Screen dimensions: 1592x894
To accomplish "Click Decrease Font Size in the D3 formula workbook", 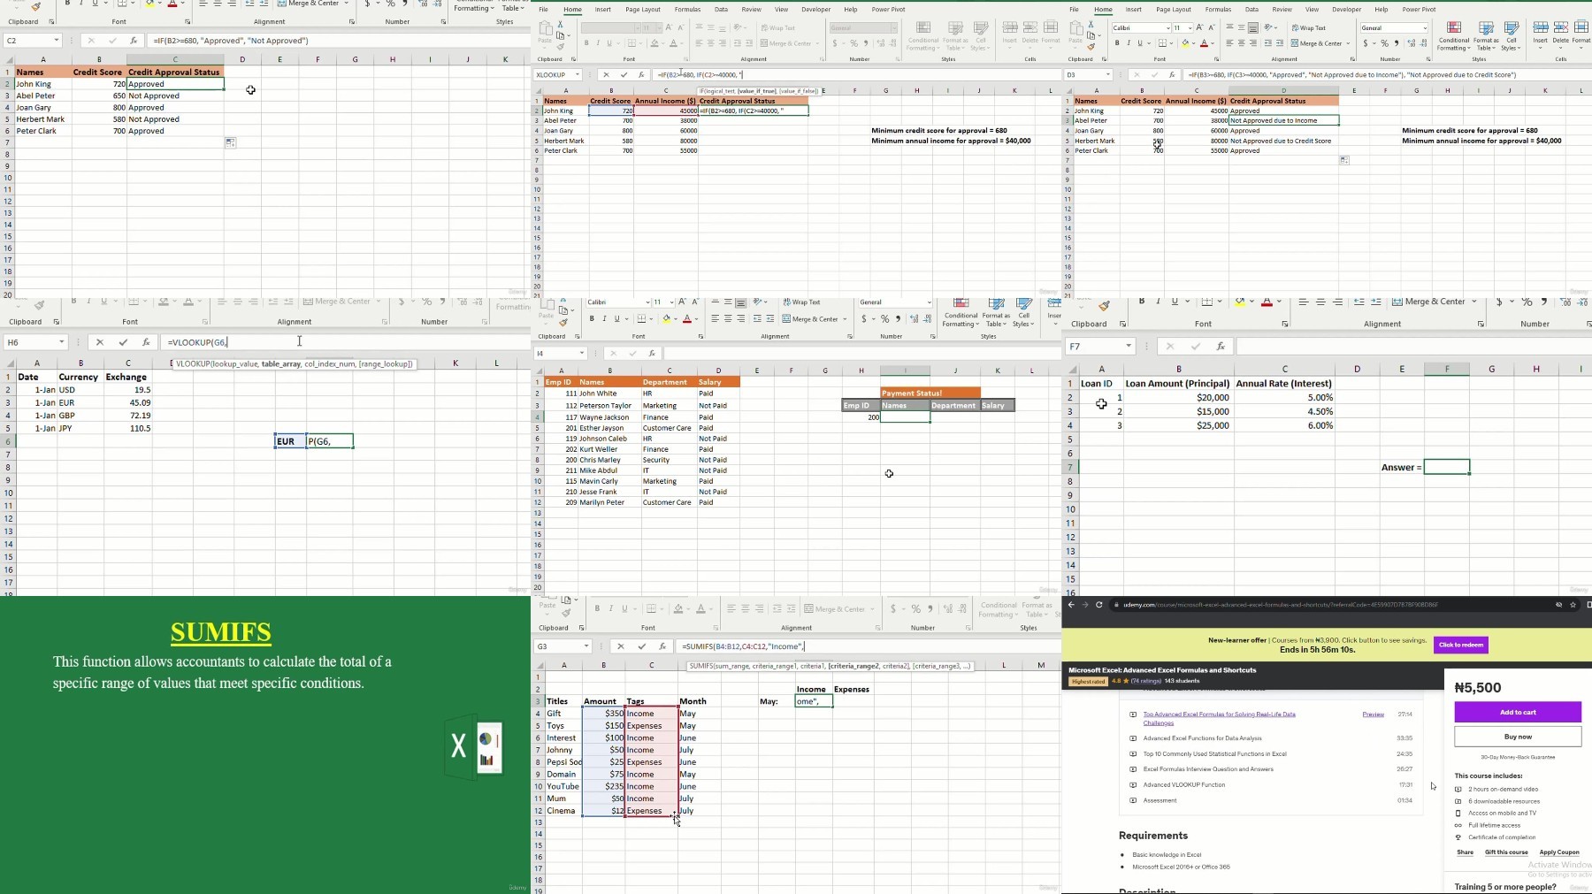I will [1212, 28].
